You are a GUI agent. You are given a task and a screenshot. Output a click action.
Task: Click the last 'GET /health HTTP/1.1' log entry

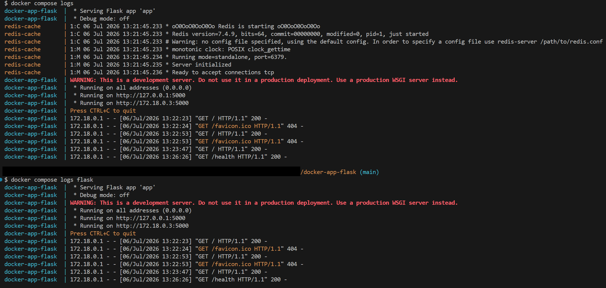coord(231,280)
